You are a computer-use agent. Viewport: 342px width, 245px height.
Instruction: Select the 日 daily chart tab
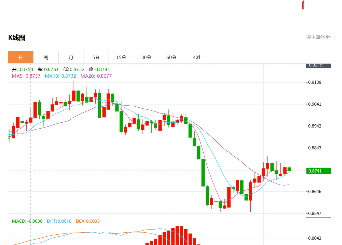21,57
